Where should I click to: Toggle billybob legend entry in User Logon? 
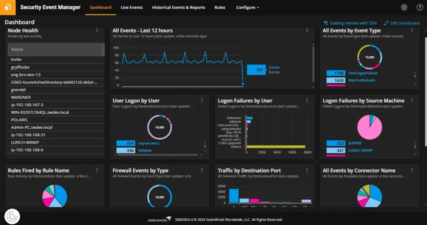click(145, 150)
